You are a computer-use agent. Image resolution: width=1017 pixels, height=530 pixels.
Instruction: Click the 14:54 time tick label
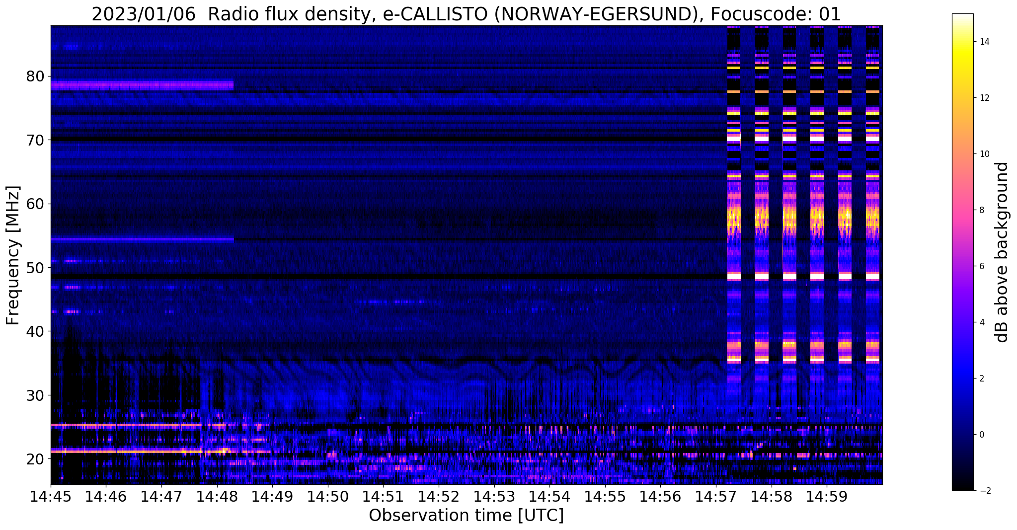[549, 496]
